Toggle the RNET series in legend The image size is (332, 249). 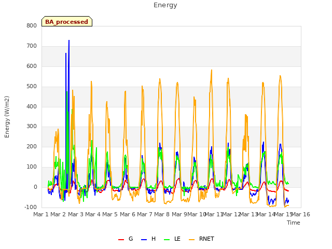(201, 239)
